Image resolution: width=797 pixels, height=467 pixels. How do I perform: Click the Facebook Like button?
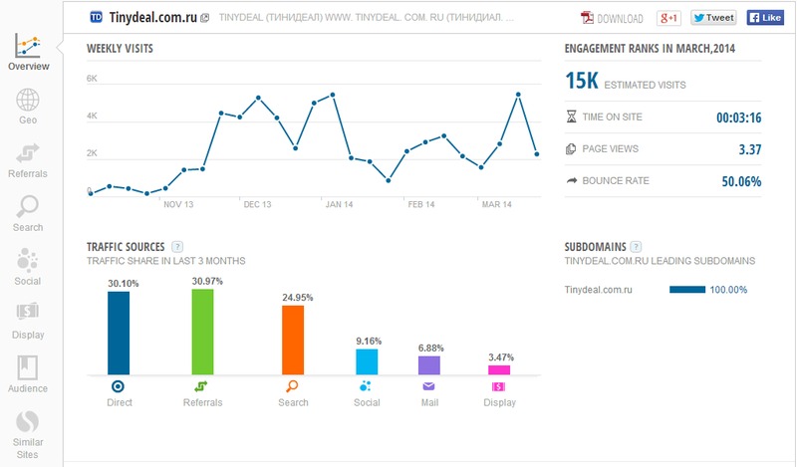pyautogui.click(x=765, y=18)
